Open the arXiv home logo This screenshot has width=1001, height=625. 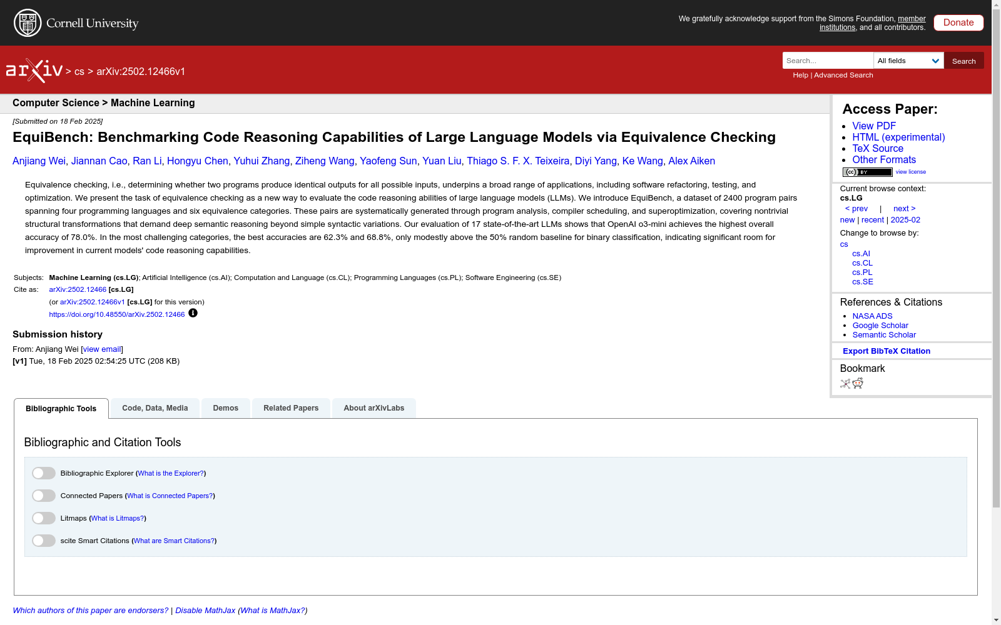[34, 71]
